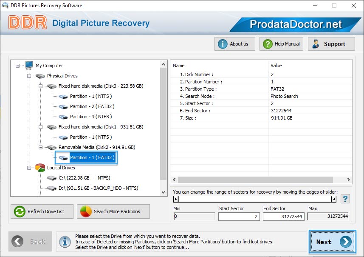
Task: Click the 'Value' column header
Action: [310, 66]
